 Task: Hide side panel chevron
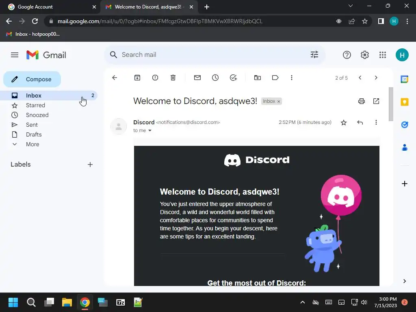point(404,281)
